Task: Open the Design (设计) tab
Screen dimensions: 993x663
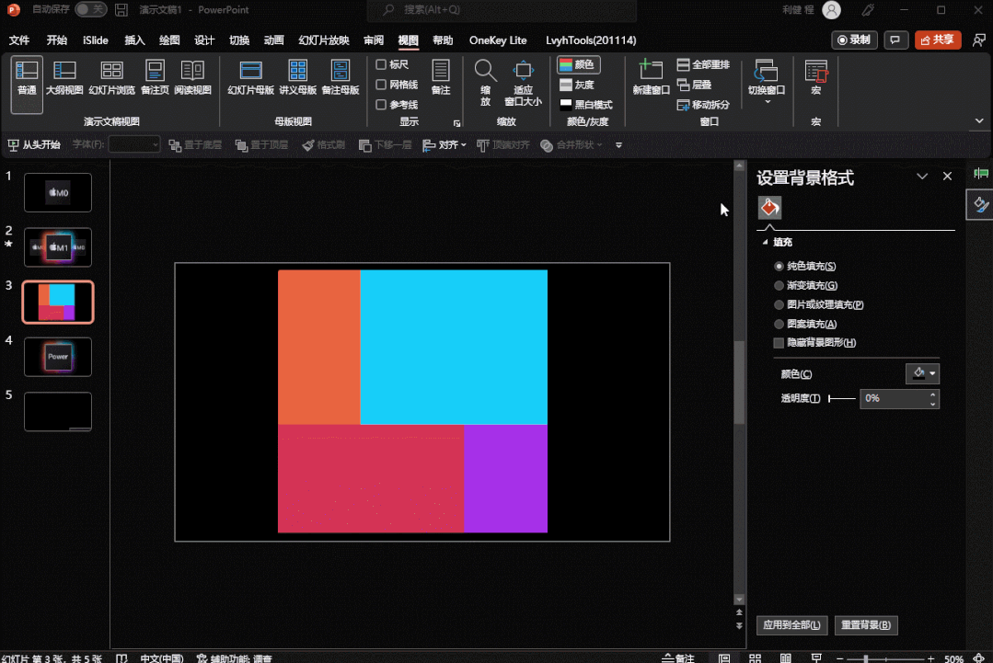Action: (x=204, y=40)
